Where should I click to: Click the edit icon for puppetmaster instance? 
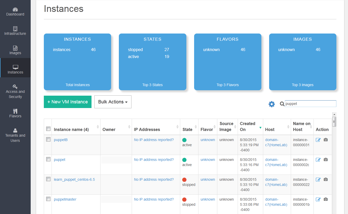pyautogui.click(x=318, y=199)
